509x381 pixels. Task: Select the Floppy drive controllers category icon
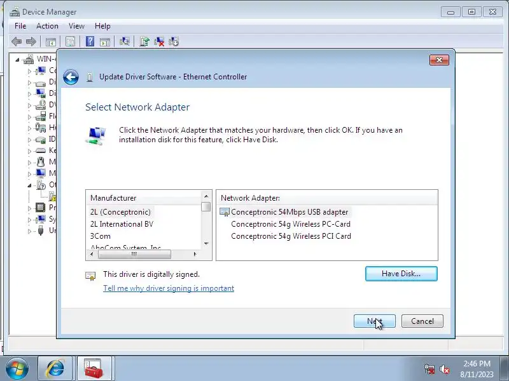41,116
